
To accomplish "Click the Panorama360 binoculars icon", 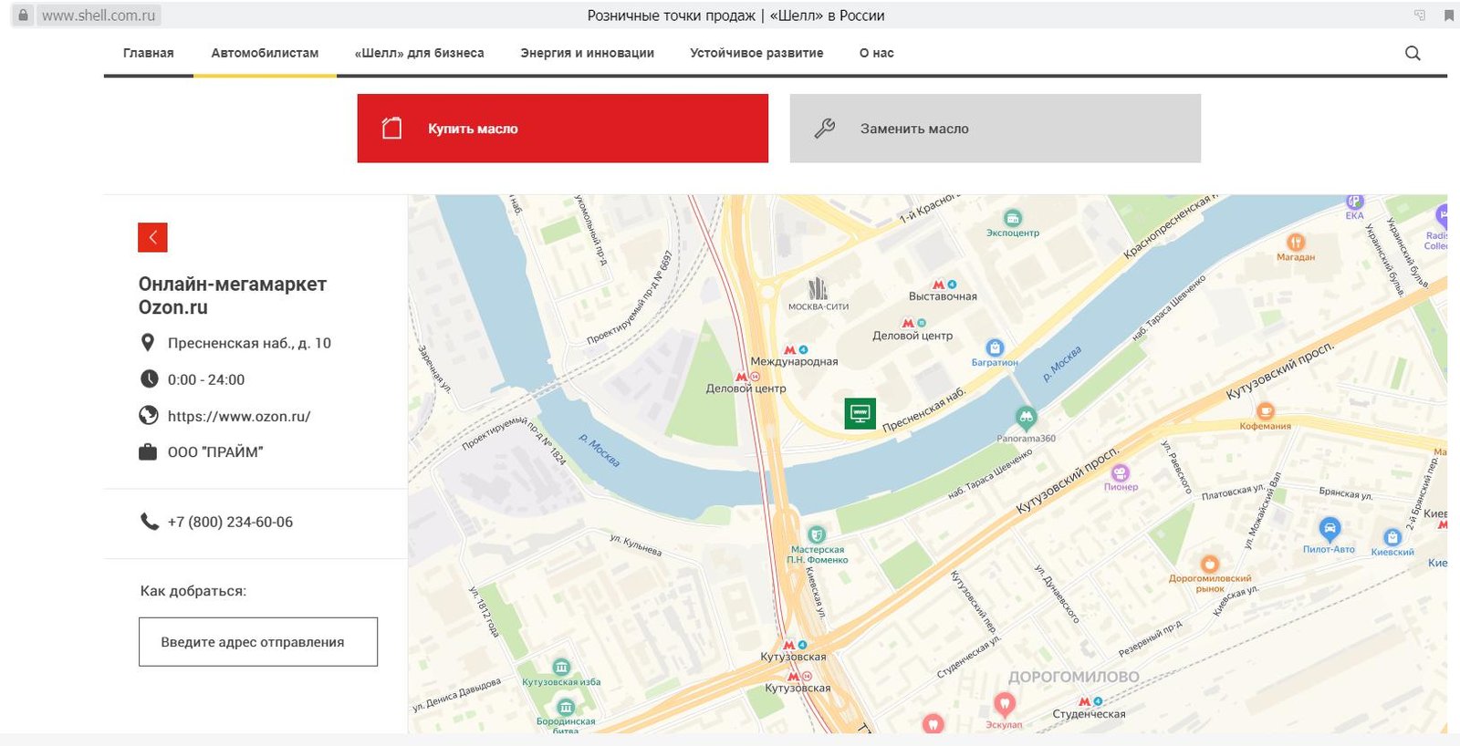I will [x=1026, y=418].
